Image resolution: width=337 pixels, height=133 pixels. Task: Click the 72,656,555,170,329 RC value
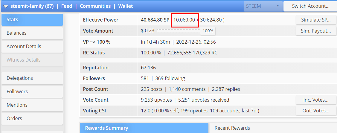193,53
